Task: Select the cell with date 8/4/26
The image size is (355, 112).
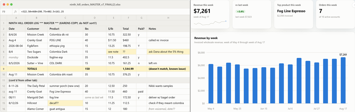Action: pyautogui.click(x=16, y=35)
